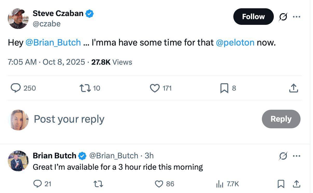Click the reply comment icon showing 250
313x193 pixels.
(16, 88)
